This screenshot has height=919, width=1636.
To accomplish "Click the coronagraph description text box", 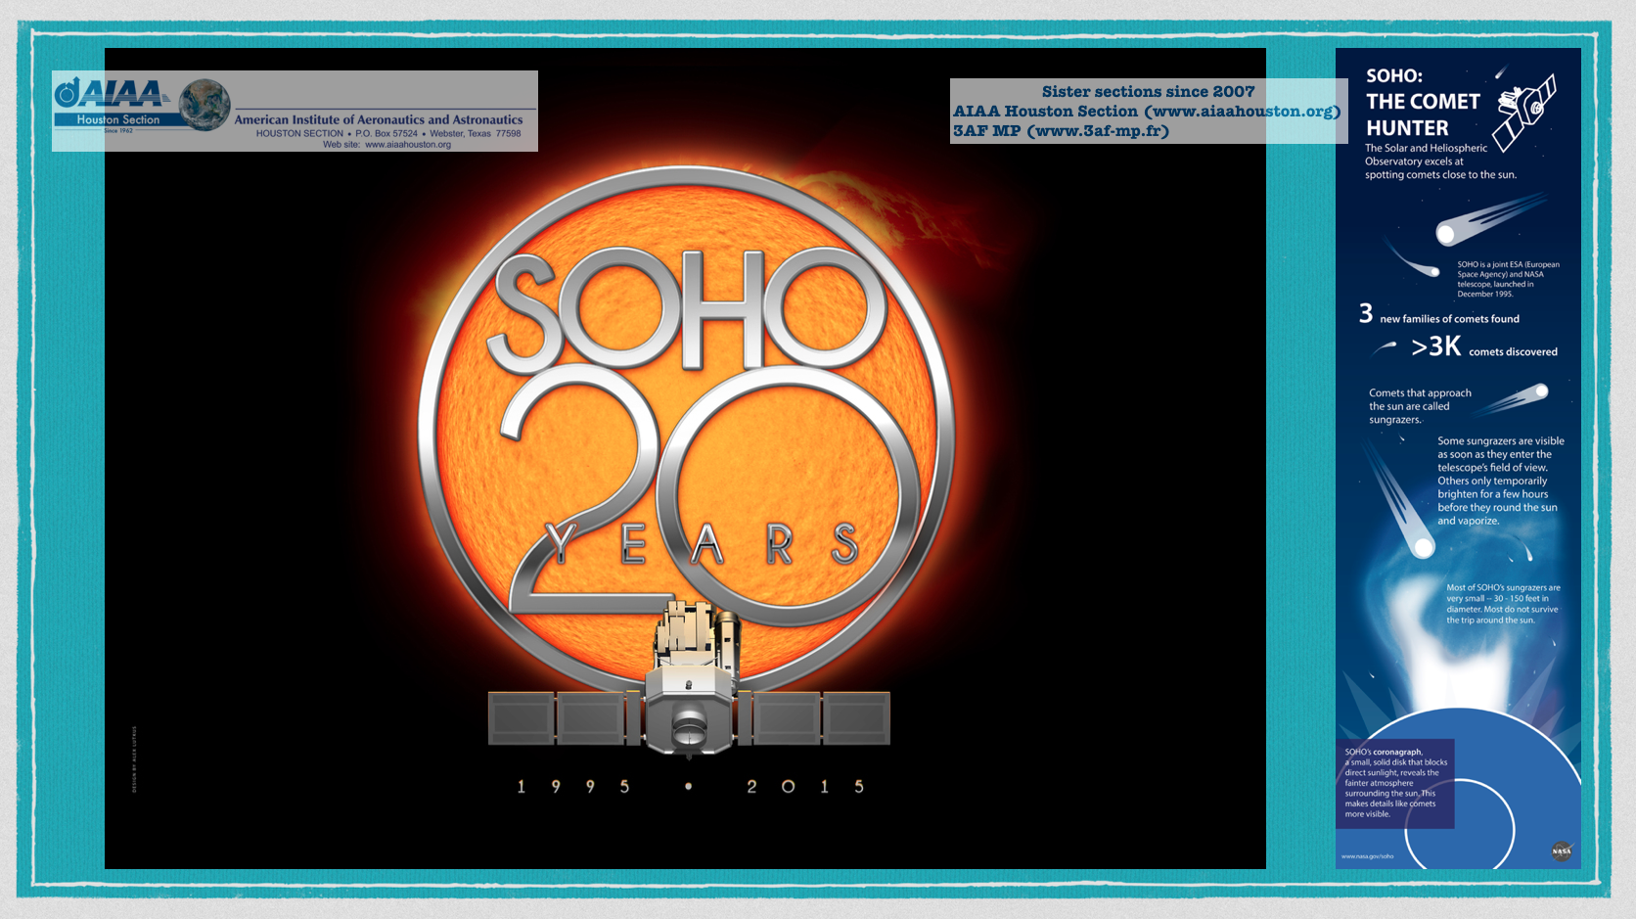I will [x=1395, y=783].
